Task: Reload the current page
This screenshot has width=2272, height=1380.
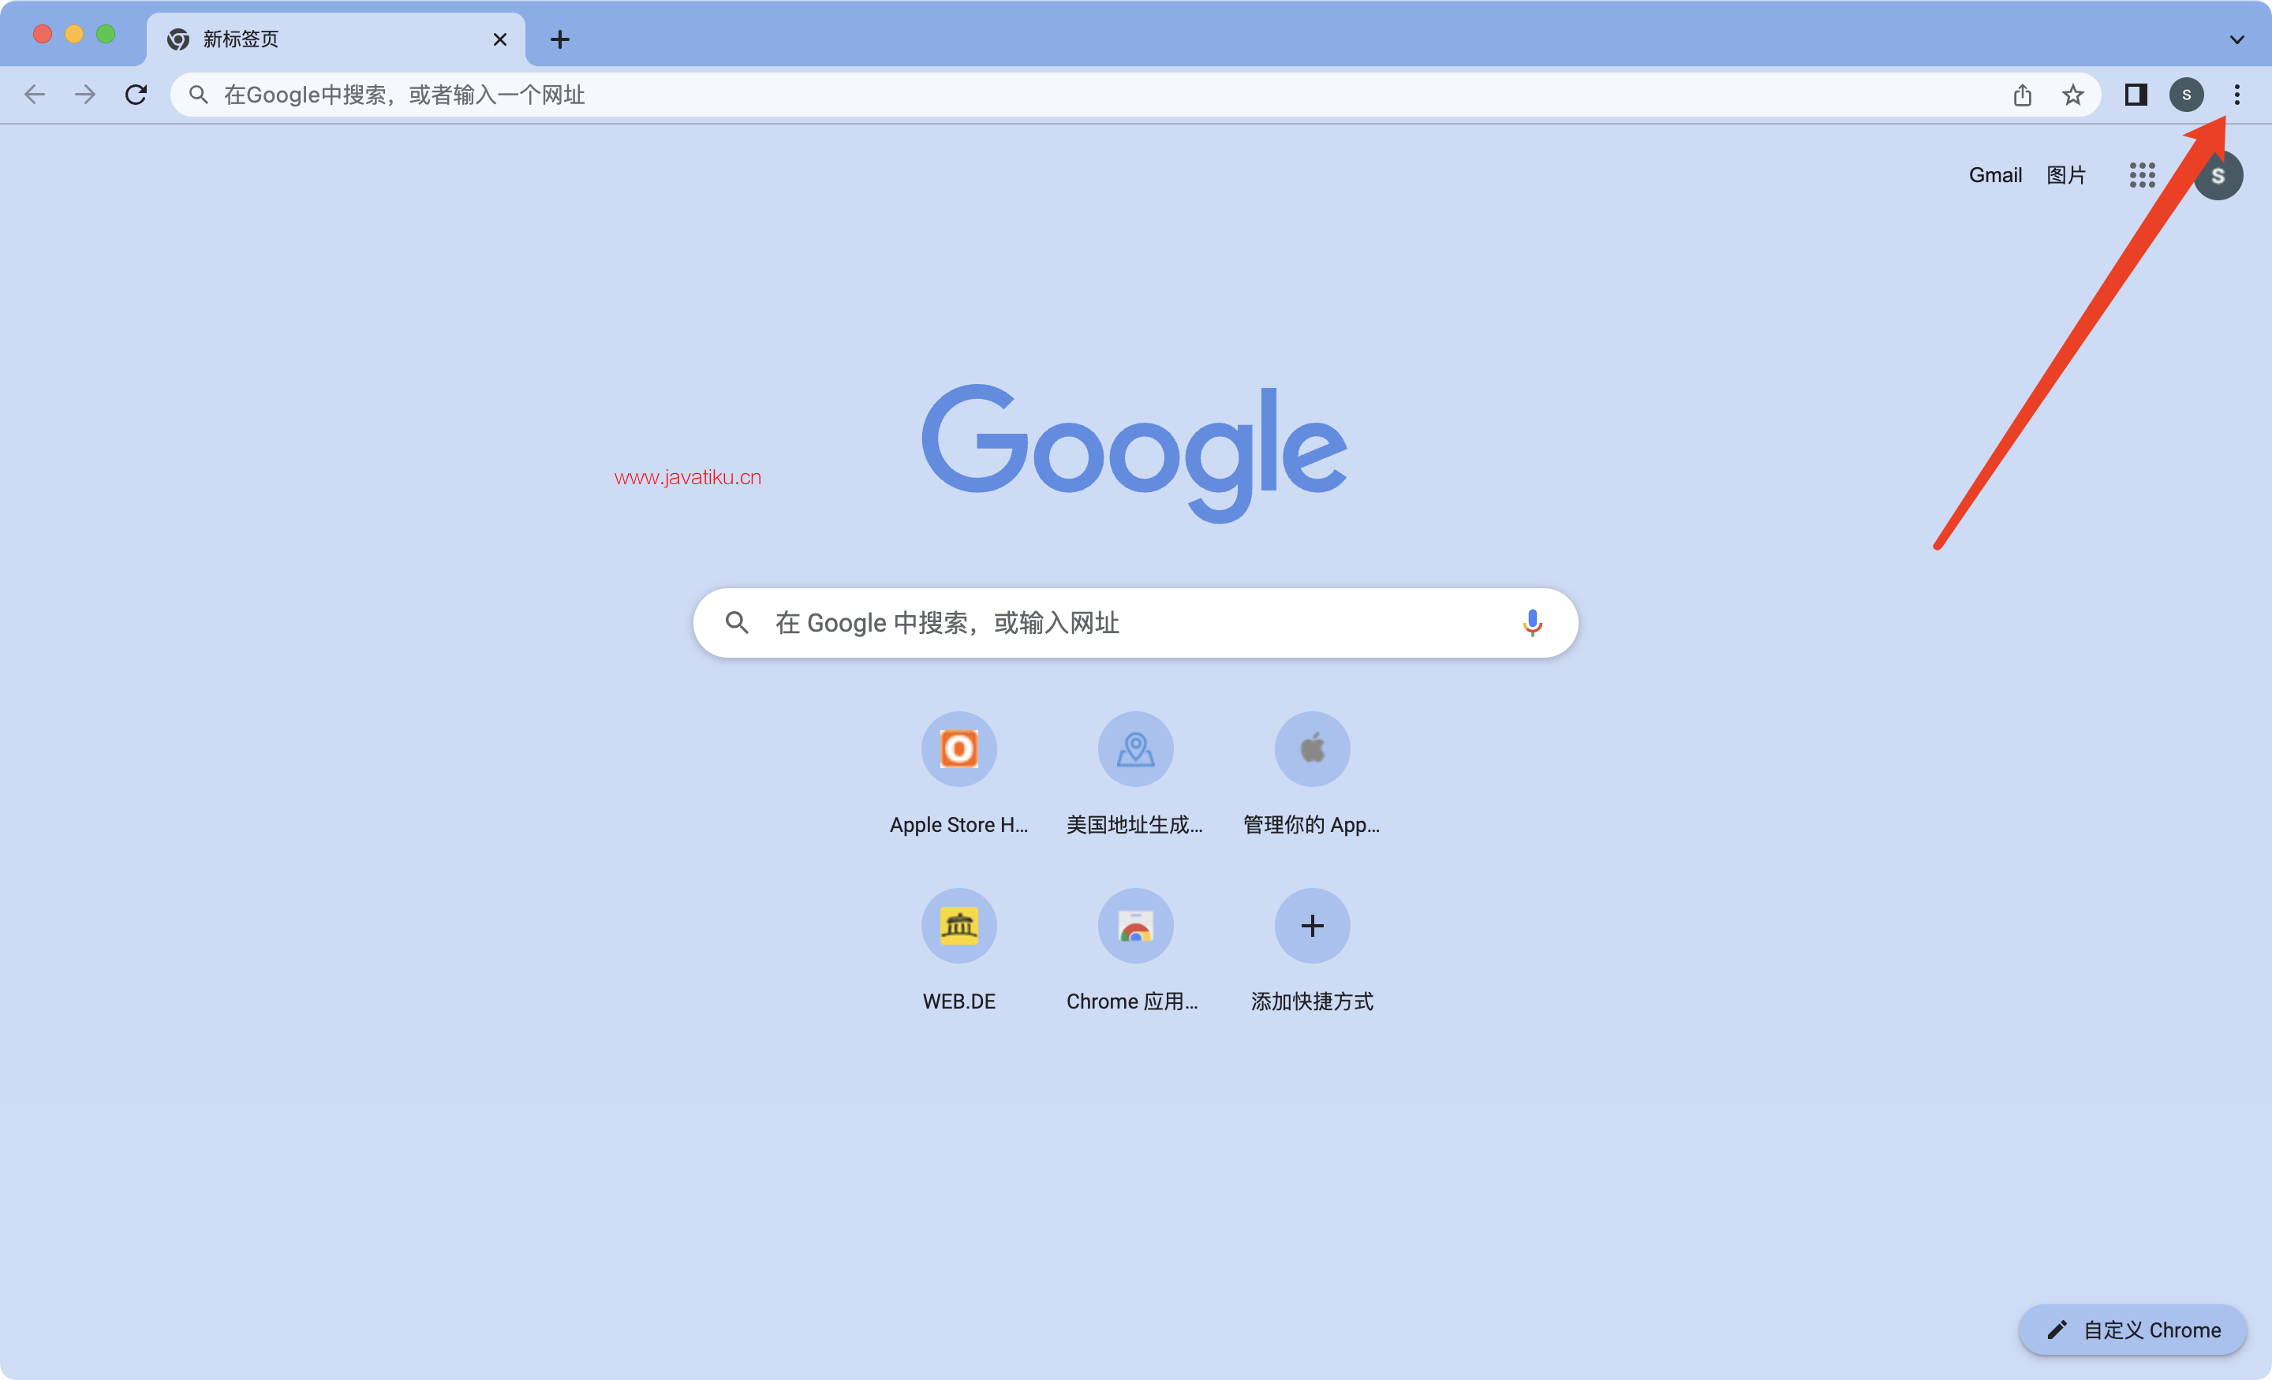Action: [136, 94]
